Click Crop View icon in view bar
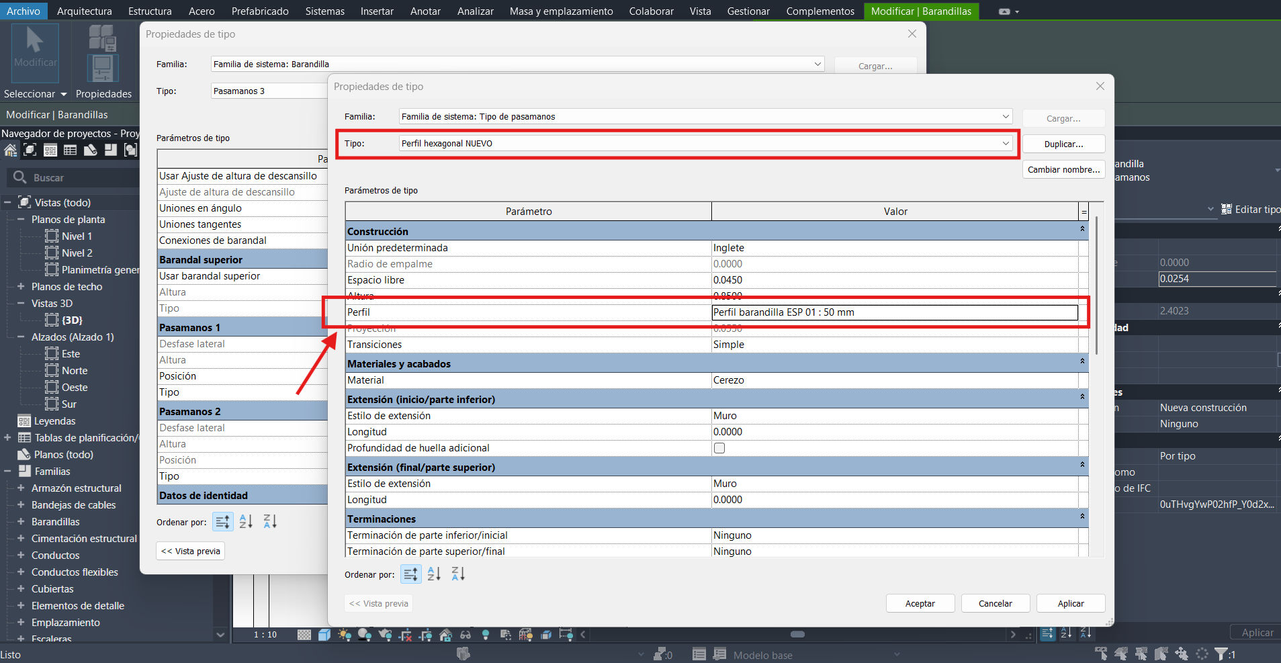This screenshot has width=1281, height=663. pos(405,635)
